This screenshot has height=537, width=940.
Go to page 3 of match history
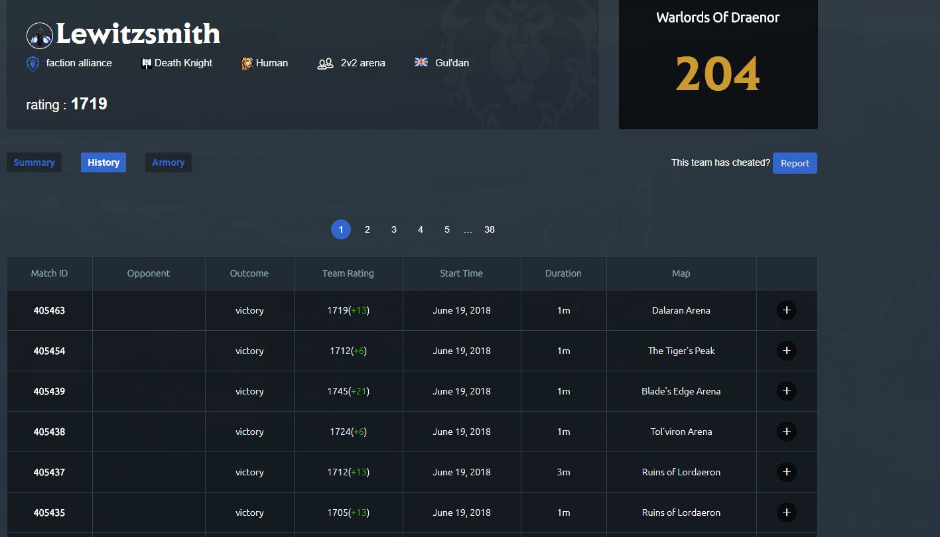point(394,229)
